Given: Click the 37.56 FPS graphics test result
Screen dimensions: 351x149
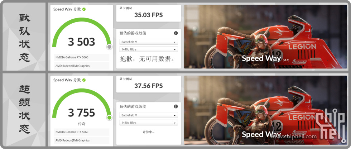Looking at the screenshot, I should coord(148,86).
